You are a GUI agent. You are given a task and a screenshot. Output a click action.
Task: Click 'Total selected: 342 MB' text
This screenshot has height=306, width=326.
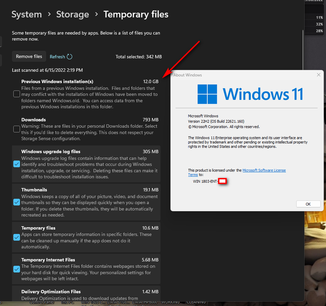point(139,57)
